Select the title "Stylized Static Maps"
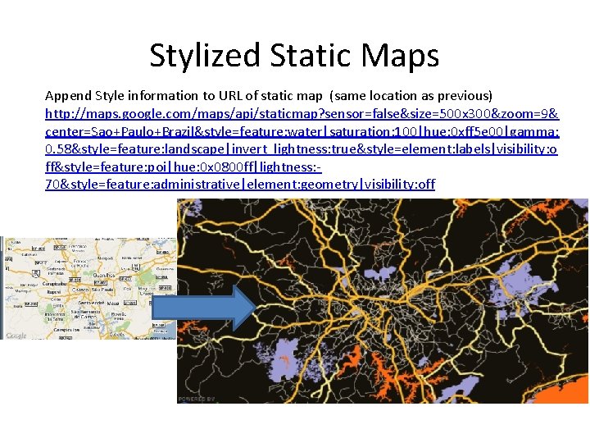The image size is (590, 443). [295, 55]
